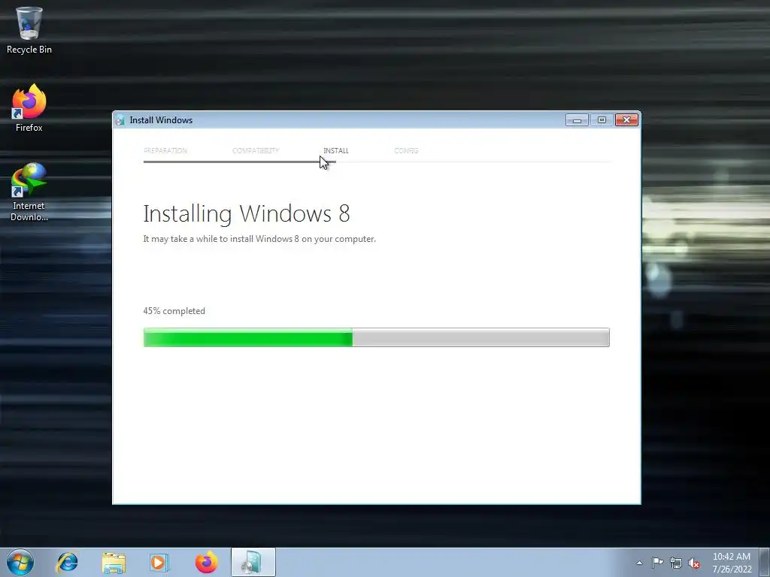Open the clock showing 10:42 AM
Image resolution: width=770 pixels, height=577 pixels.
[x=732, y=563]
